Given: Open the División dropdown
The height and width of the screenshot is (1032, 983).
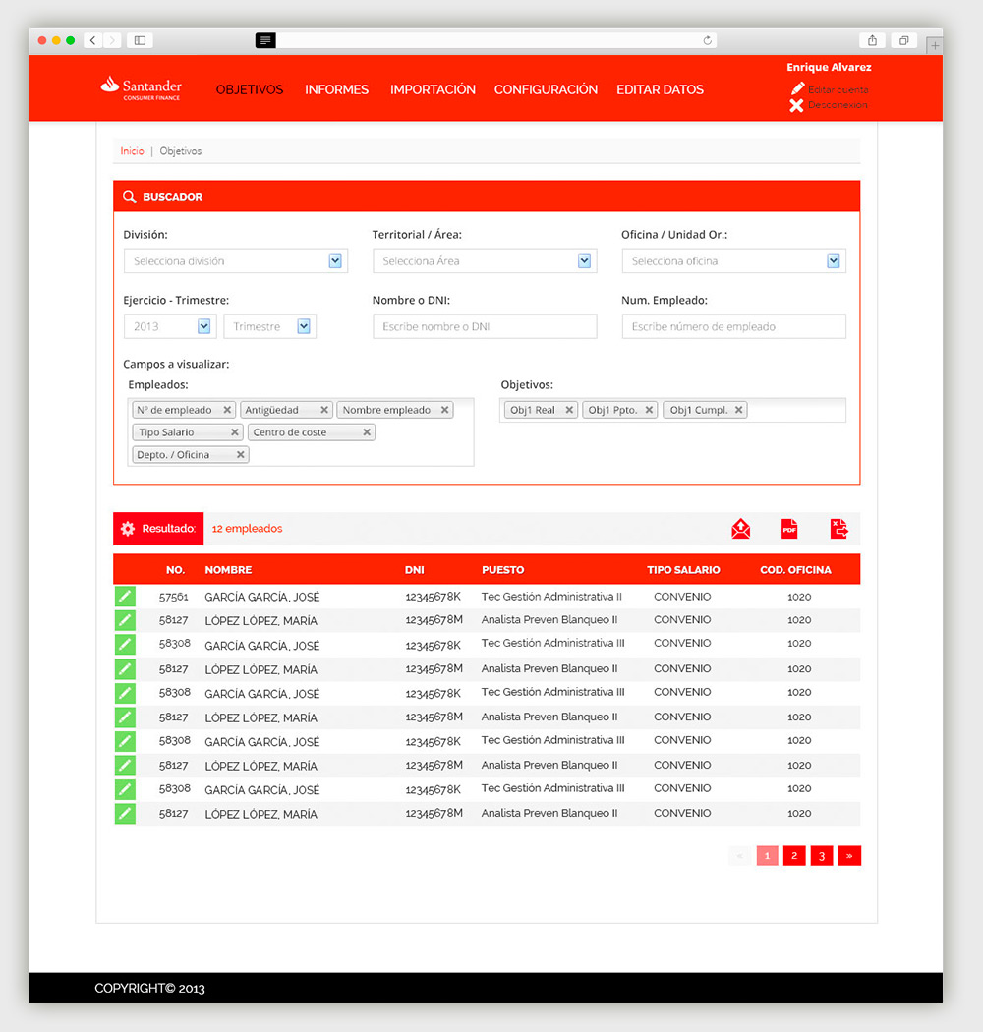Looking at the screenshot, I should coord(335,261).
